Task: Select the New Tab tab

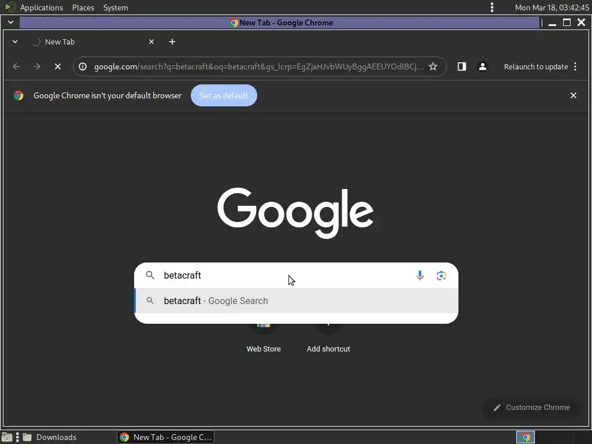Action: [x=92, y=42]
